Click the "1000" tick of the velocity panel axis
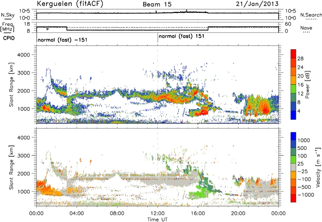Image resolution: width=322 pixels, height=222 pixels. click(24, 192)
